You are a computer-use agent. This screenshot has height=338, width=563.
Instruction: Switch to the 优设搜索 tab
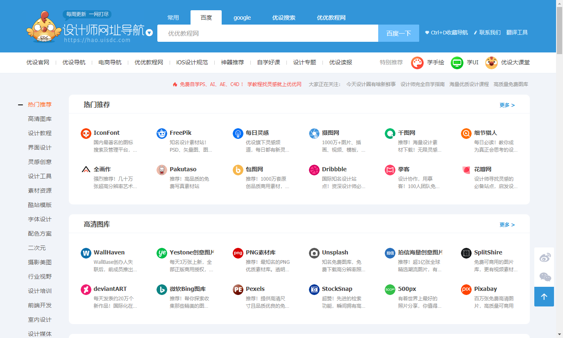(284, 18)
